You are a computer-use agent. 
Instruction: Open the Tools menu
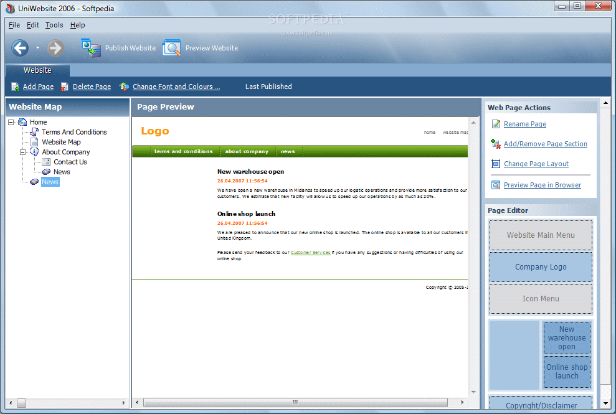point(54,25)
